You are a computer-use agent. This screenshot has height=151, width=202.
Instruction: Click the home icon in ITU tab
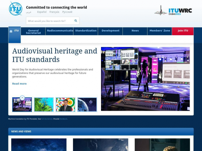[11, 31]
